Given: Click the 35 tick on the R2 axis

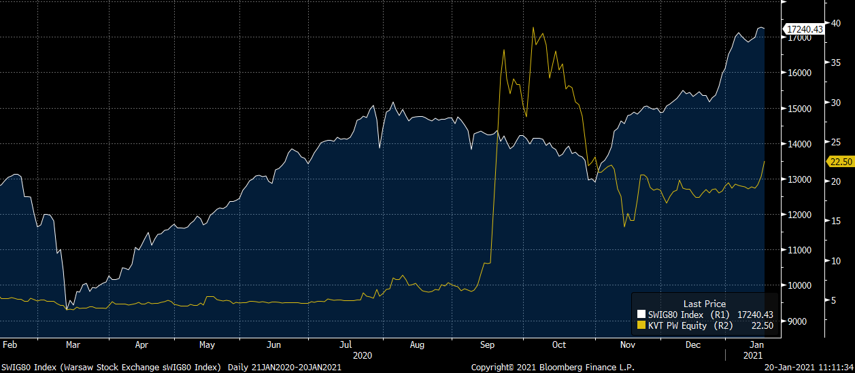Looking at the screenshot, I should 837,62.
